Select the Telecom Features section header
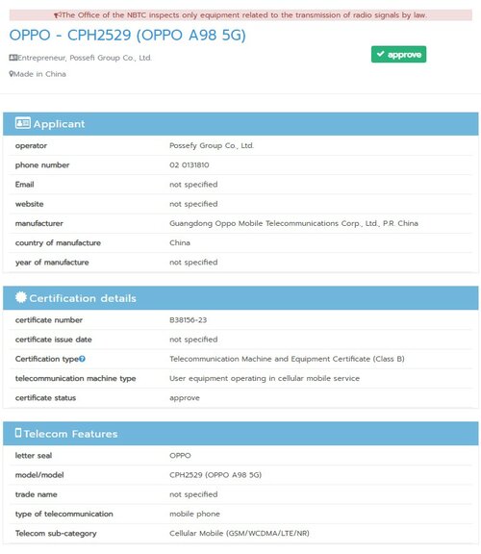 240,434
